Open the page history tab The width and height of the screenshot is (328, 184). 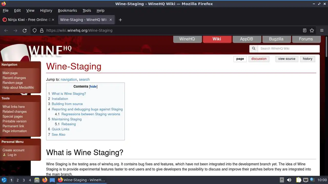(x=307, y=59)
